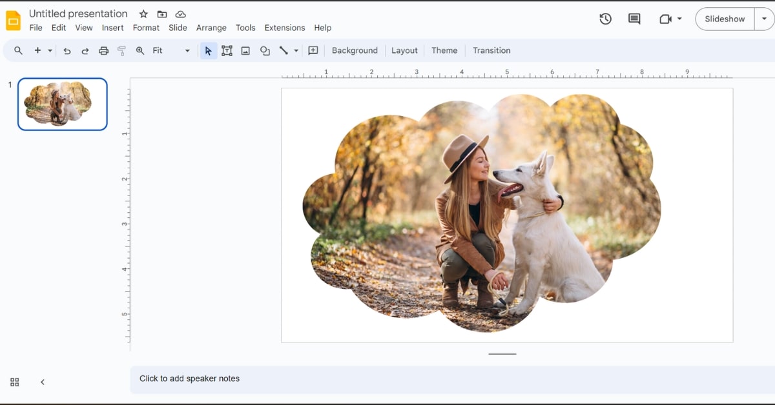The image size is (775, 405).
Task: Click to add speaker notes
Action: (x=452, y=379)
